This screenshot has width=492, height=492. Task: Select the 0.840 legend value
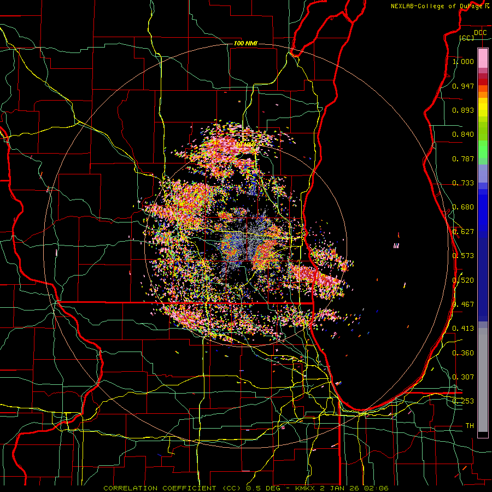pos(463,134)
